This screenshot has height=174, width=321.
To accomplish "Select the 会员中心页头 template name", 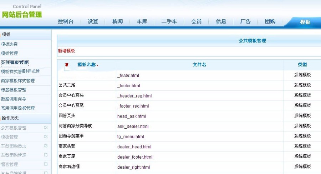I will 71,95.
